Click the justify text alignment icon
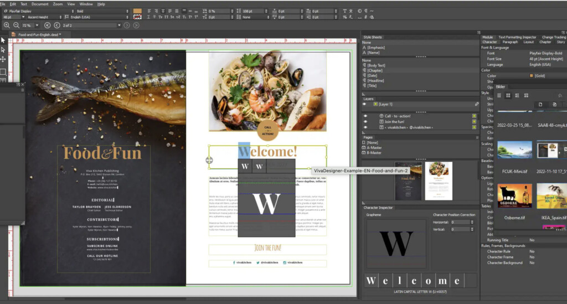This screenshot has width=567, height=304. pos(177,11)
